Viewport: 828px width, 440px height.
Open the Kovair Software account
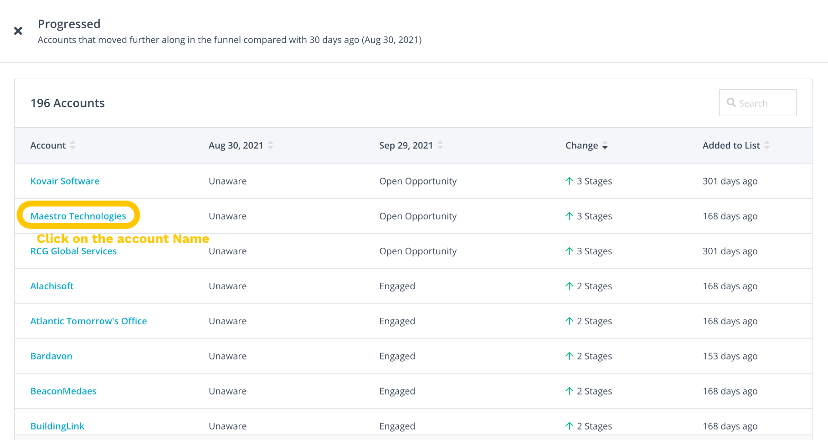(65, 181)
